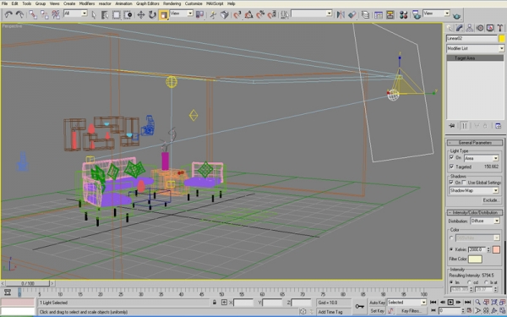Click the Bind to Space Warp icon
The image size is (507, 317).
coord(56,14)
